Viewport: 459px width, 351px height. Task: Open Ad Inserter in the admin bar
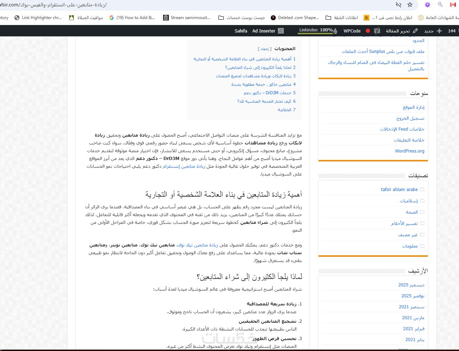point(268,31)
